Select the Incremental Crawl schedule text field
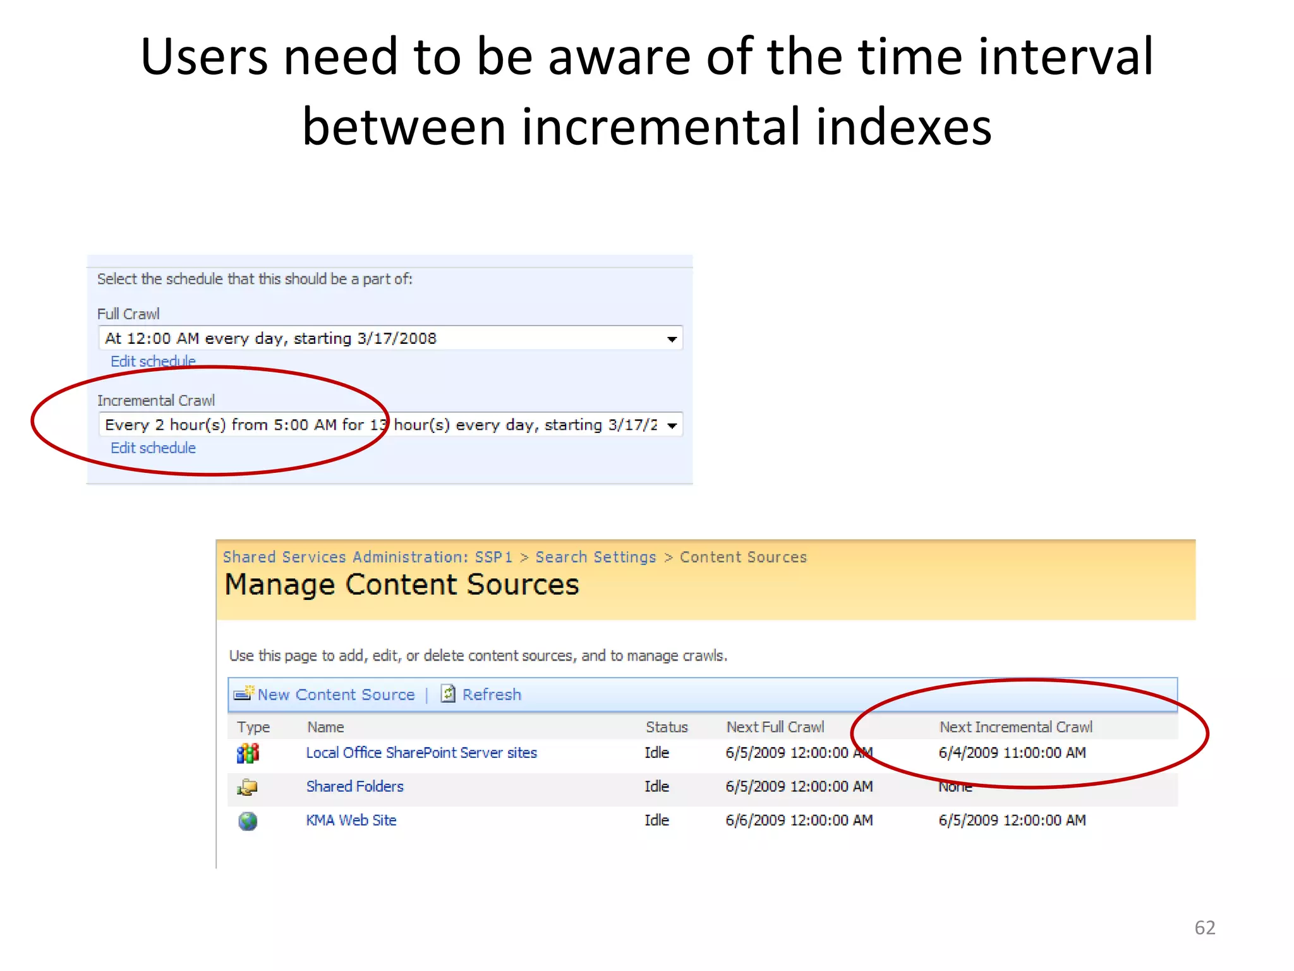1294x971 pixels. click(390, 425)
